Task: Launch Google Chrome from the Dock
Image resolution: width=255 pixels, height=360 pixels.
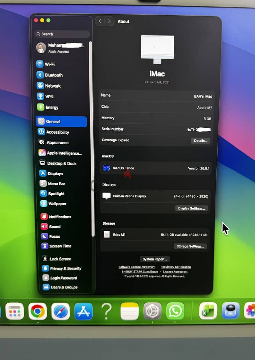Action: click(x=38, y=311)
